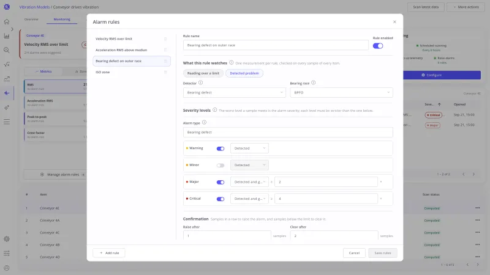Enable the Minor severity switch
Viewport: 490px width, 275px height.
coord(221,166)
